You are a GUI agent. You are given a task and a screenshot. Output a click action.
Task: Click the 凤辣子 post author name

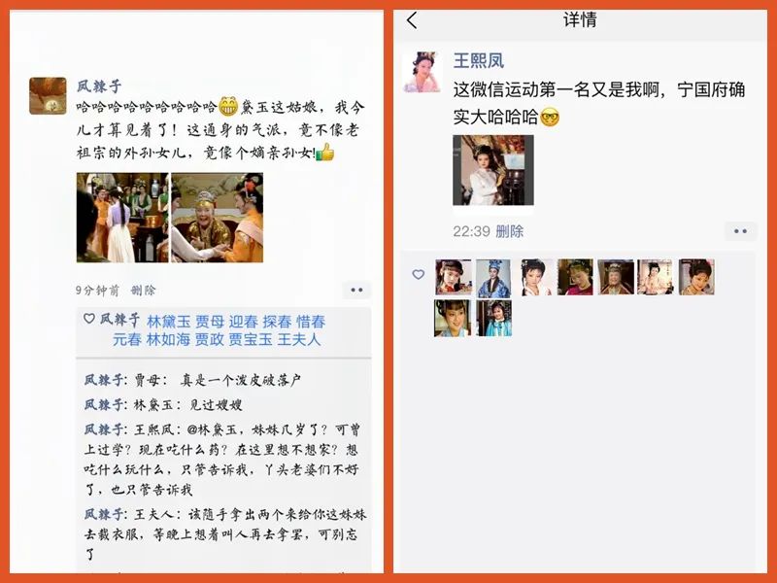[99, 86]
